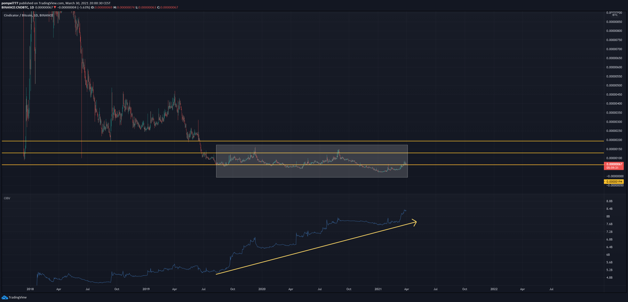Click the 0.00000500 price axis label
This screenshot has height=302, width=628.
point(615,85)
